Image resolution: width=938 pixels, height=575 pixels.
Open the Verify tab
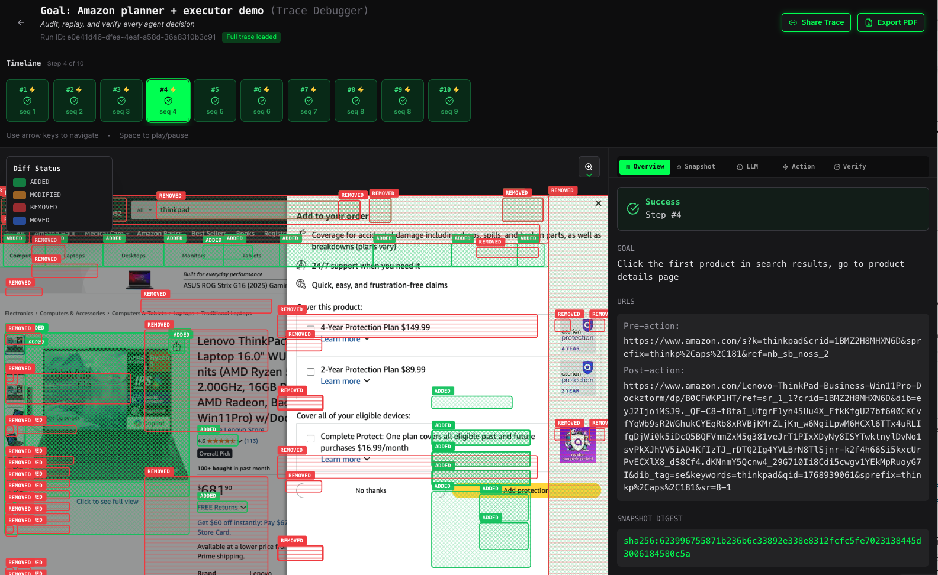(x=850, y=167)
